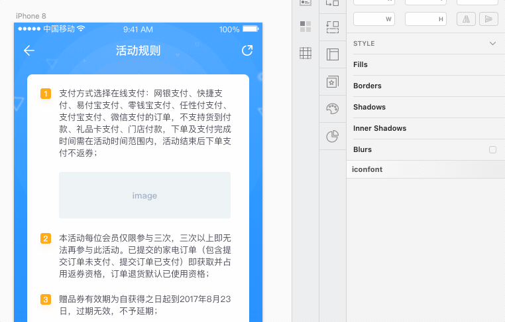Open the layout panel icon
The height and width of the screenshot is (322, 505).
333,54
